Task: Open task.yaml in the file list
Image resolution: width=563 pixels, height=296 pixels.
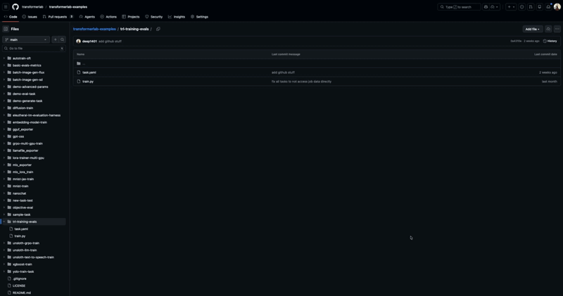Action: point(89,72)
